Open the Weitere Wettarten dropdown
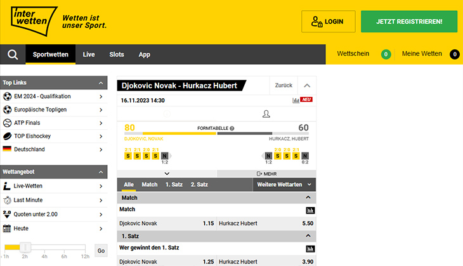Image resolution: width=463 pixels, height=266 pixels. (284, 184)
